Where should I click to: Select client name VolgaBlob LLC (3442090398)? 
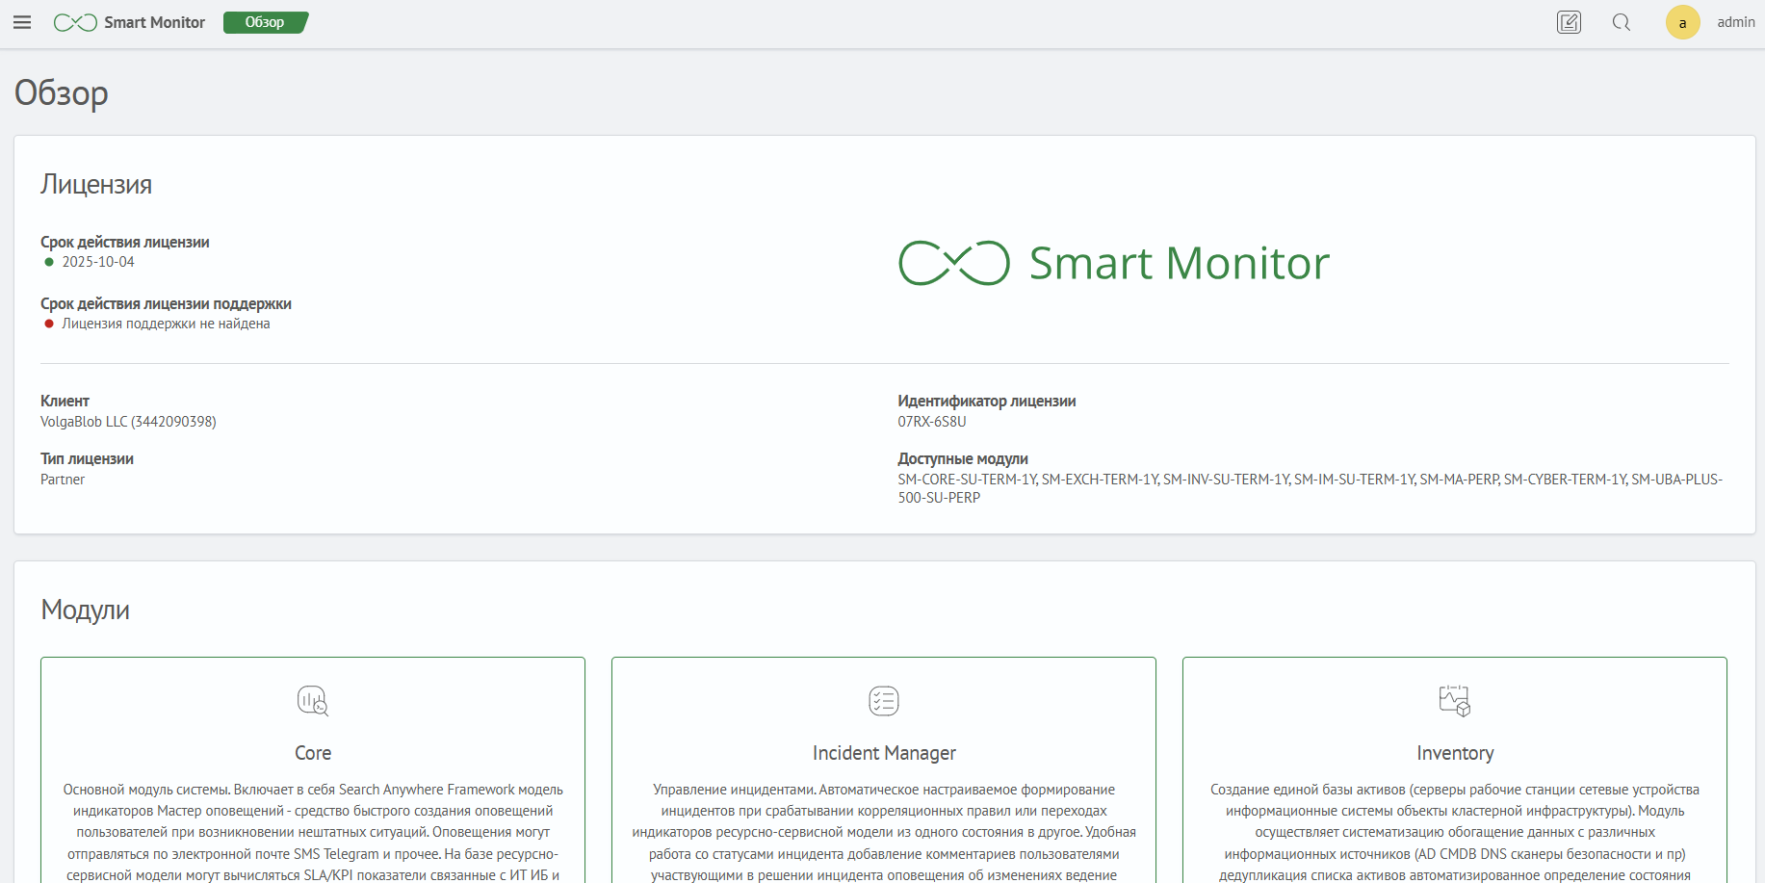pos(128,422)
